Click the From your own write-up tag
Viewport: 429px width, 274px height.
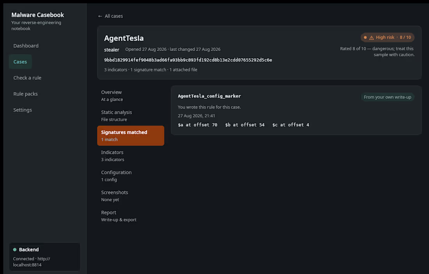[x=387, y=97]
